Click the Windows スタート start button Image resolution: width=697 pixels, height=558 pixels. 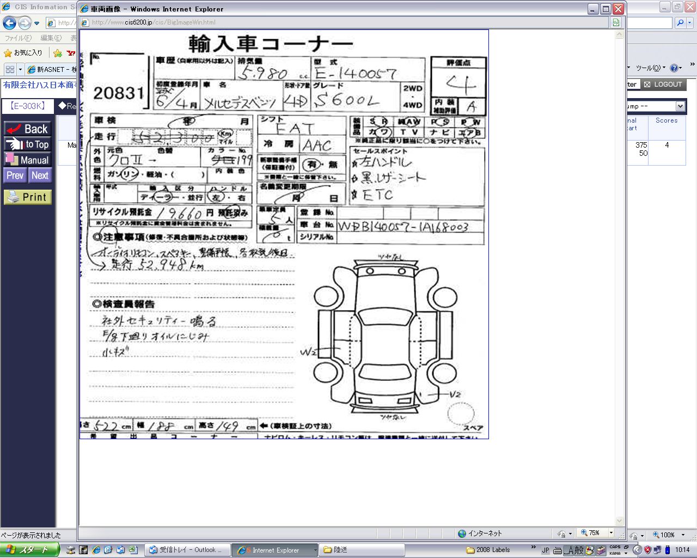coord(29,550)
